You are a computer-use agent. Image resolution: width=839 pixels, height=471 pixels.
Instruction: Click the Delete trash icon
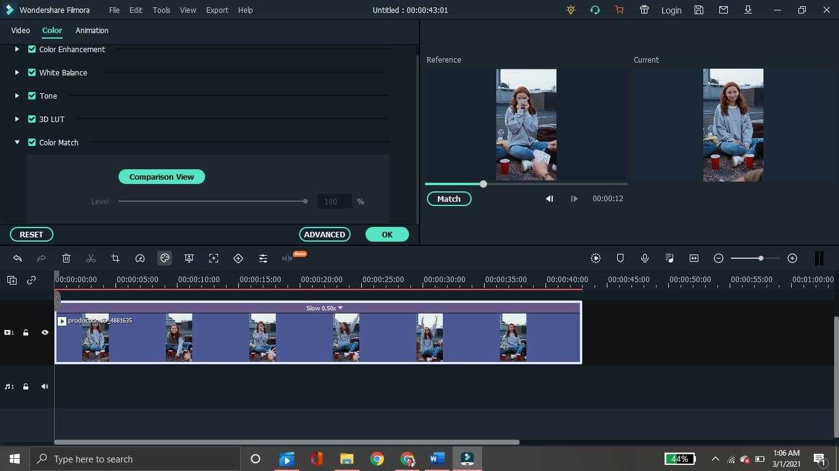66,258
